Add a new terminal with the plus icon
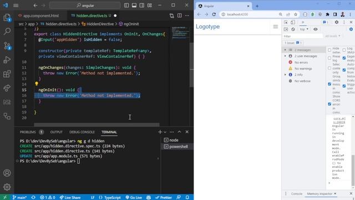 (x=160, y=132)
